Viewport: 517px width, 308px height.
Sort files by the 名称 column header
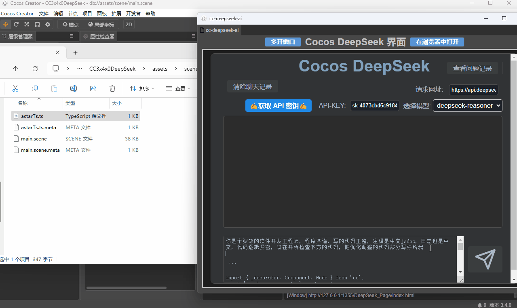[x=23, y=103]
